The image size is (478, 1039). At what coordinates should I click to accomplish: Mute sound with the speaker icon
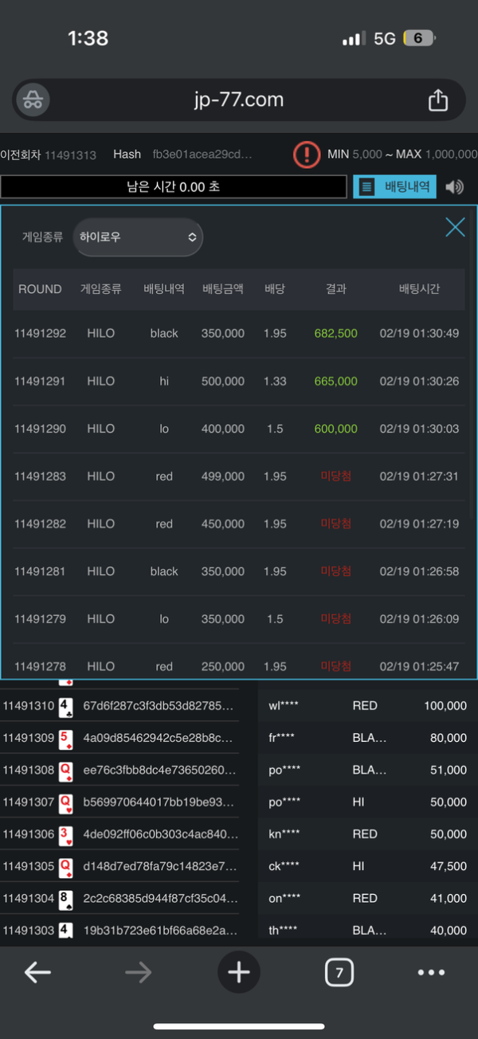pos(454,187)
